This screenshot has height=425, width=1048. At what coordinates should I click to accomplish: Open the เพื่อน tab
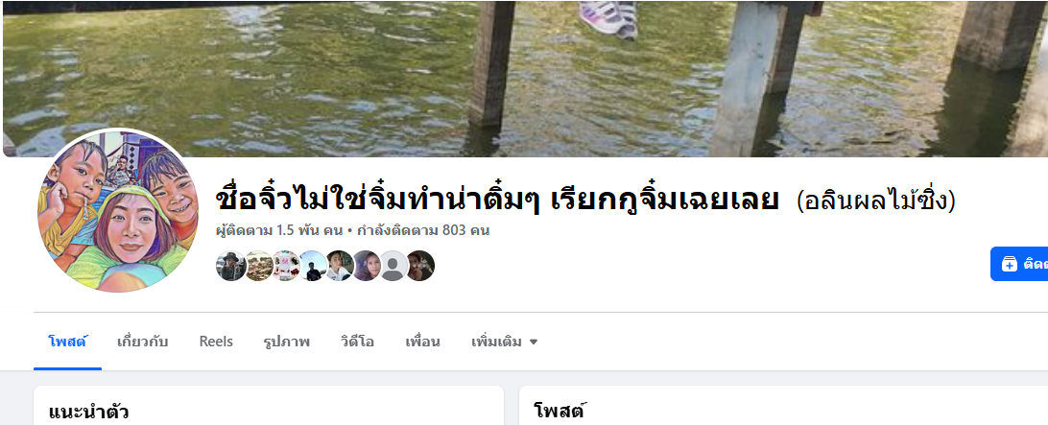pyautogui.click(x=422, y=342)
